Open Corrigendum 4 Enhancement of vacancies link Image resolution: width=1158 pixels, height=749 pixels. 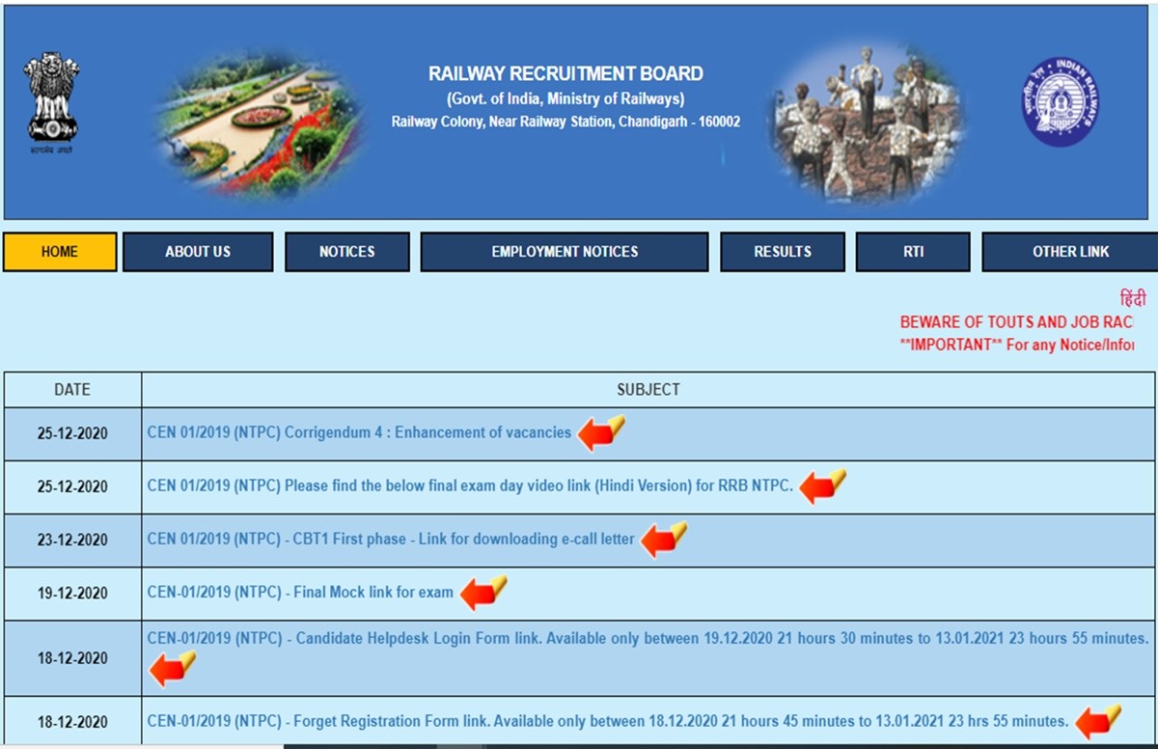[359, 432]
